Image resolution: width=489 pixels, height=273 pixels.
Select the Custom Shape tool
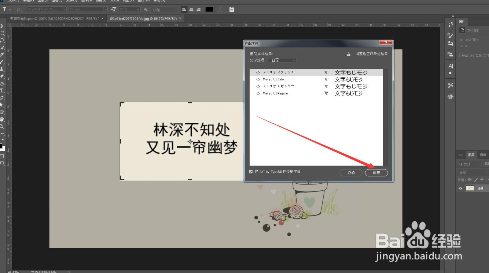point(2,112)
